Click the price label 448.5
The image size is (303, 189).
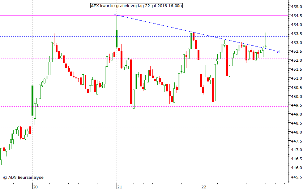point(297,123)
